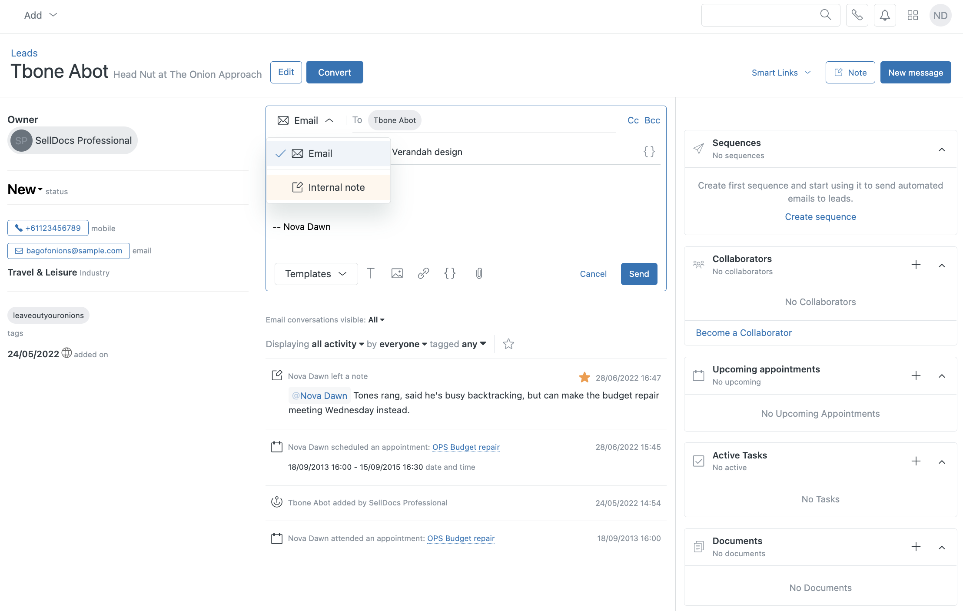This screenshot has height=611, width=963.
Task: Click the phone dialer icon in top bar
Action: point(857,15)
